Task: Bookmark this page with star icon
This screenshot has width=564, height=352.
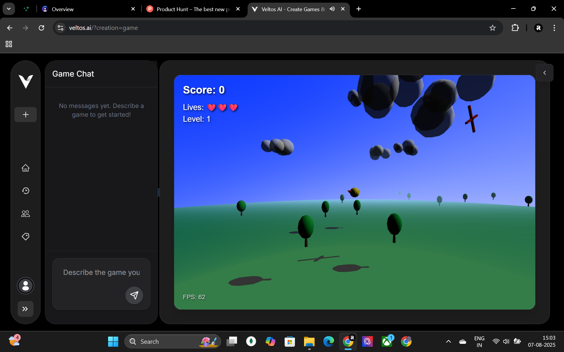Action: tap(493, 28)
